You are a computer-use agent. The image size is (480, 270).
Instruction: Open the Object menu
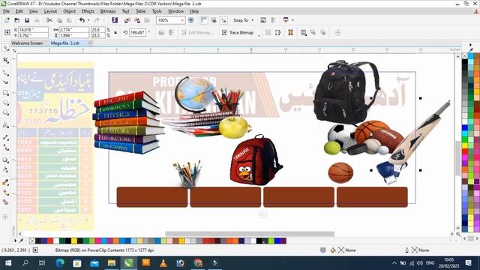pyautogui.click(x=69, y=11)
